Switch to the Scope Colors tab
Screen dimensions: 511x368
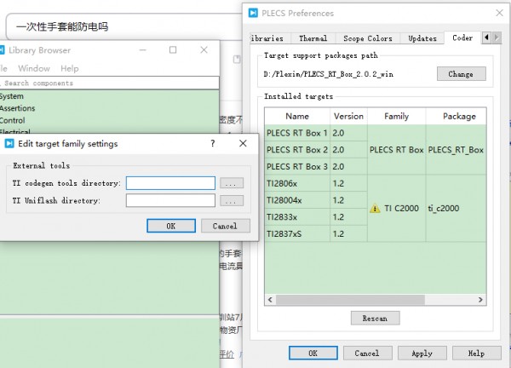pyautogui.click(x=368, y=38)
